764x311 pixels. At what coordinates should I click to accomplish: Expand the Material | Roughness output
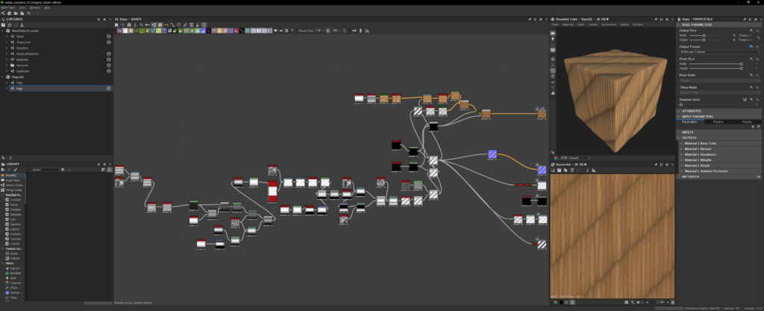[x=680, y=154]
